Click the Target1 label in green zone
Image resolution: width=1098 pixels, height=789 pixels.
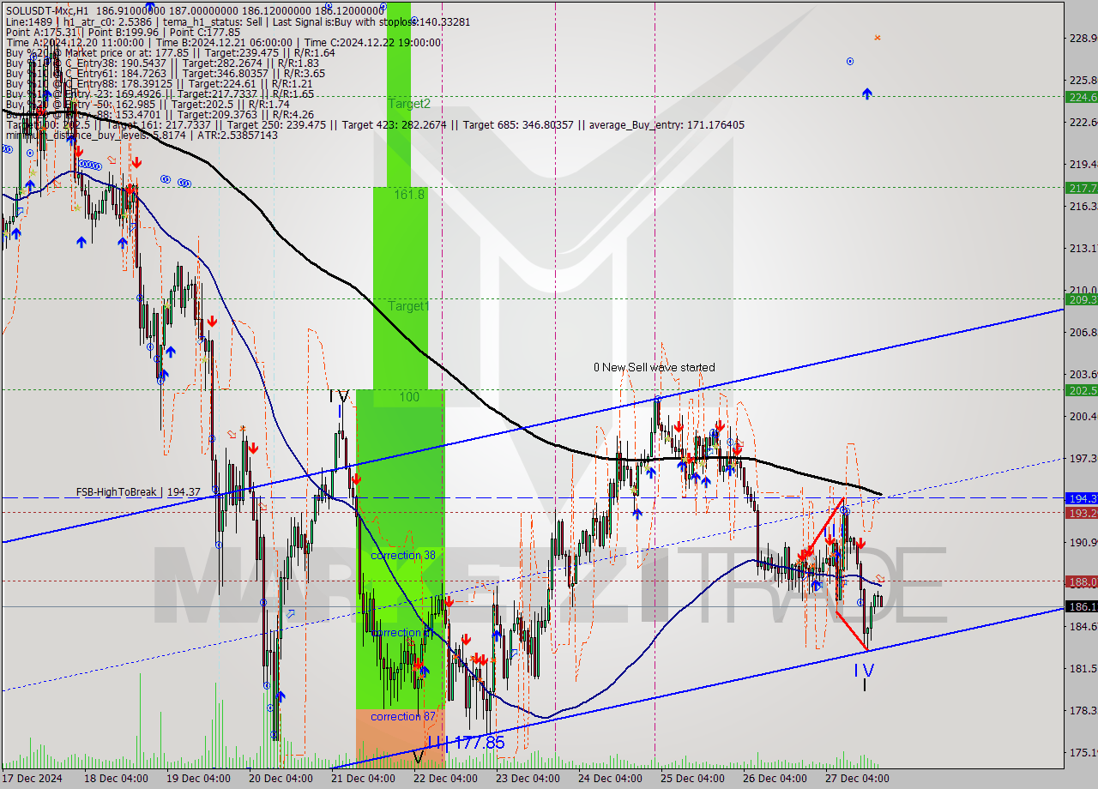(408, 306)
